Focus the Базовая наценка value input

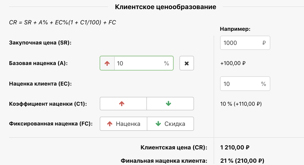[x=138, y=63]
